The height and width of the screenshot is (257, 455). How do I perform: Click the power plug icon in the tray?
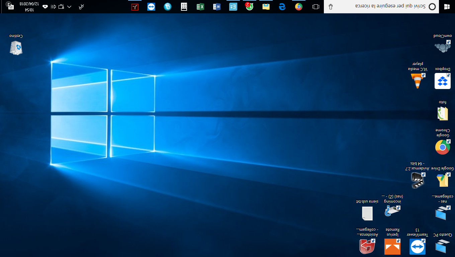tap(45, 7)
